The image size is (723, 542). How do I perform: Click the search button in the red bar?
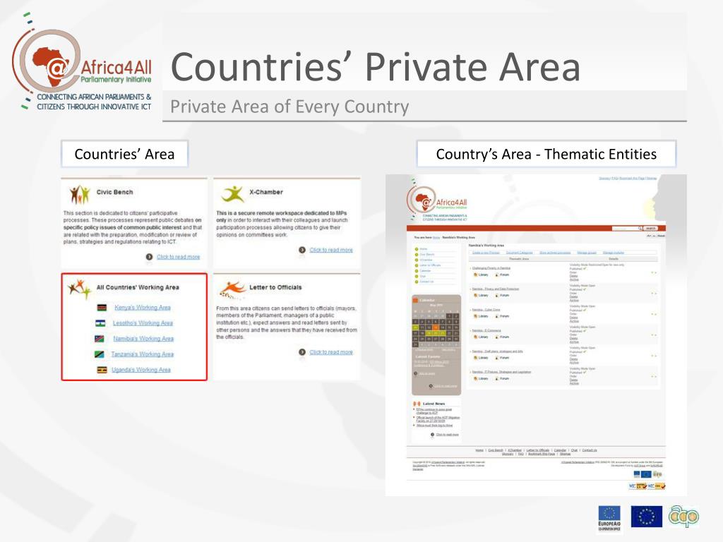point(650,228)
